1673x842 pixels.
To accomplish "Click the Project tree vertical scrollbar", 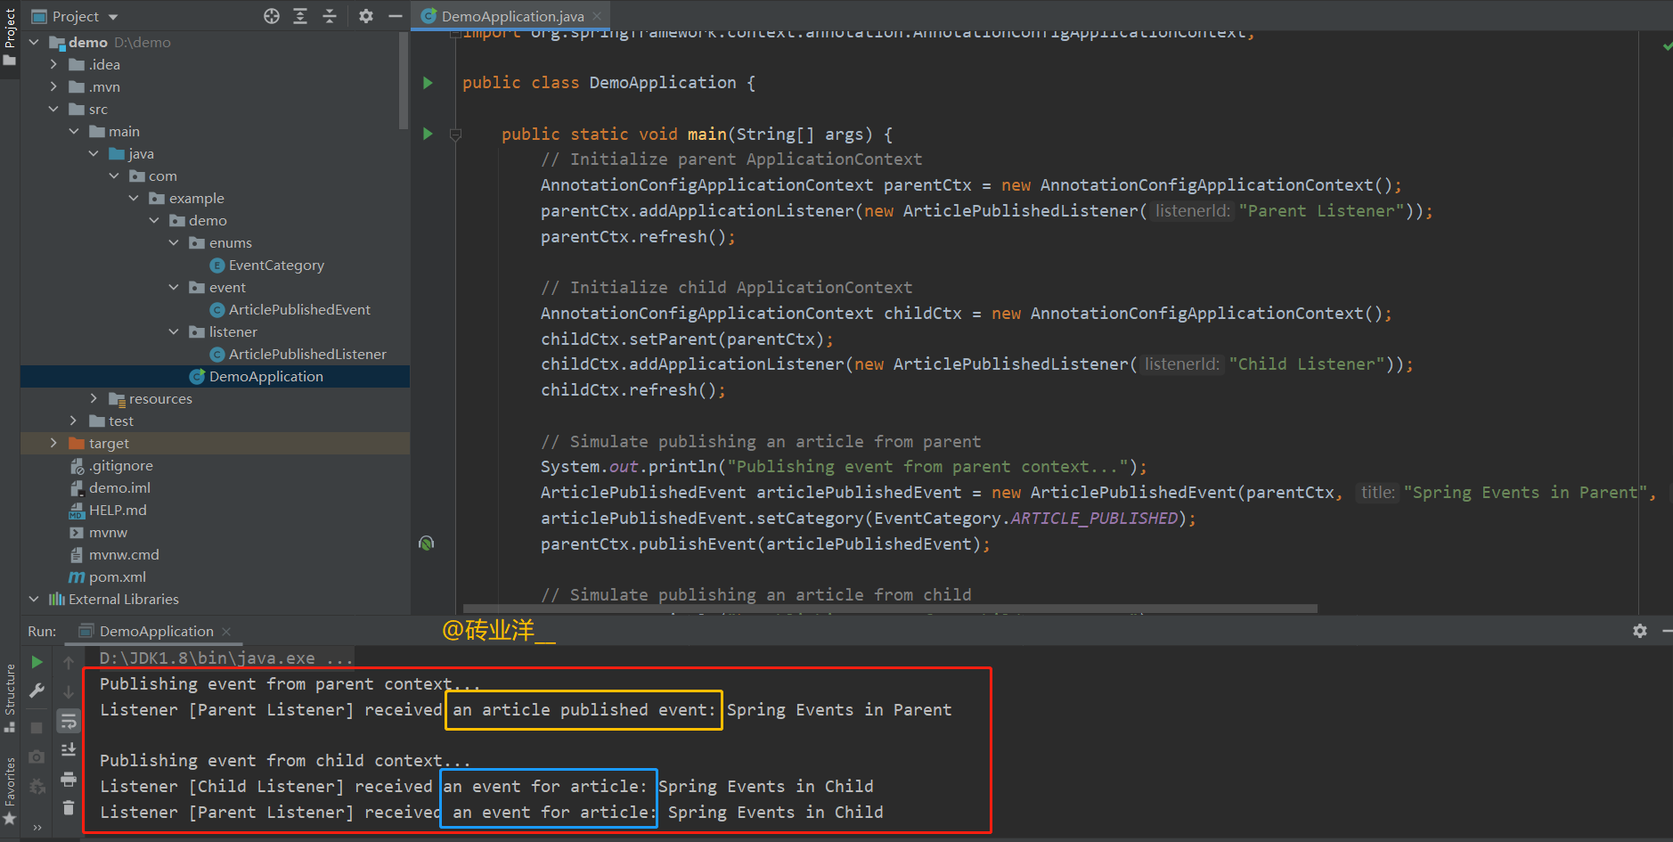I will (x=404, y=80).
